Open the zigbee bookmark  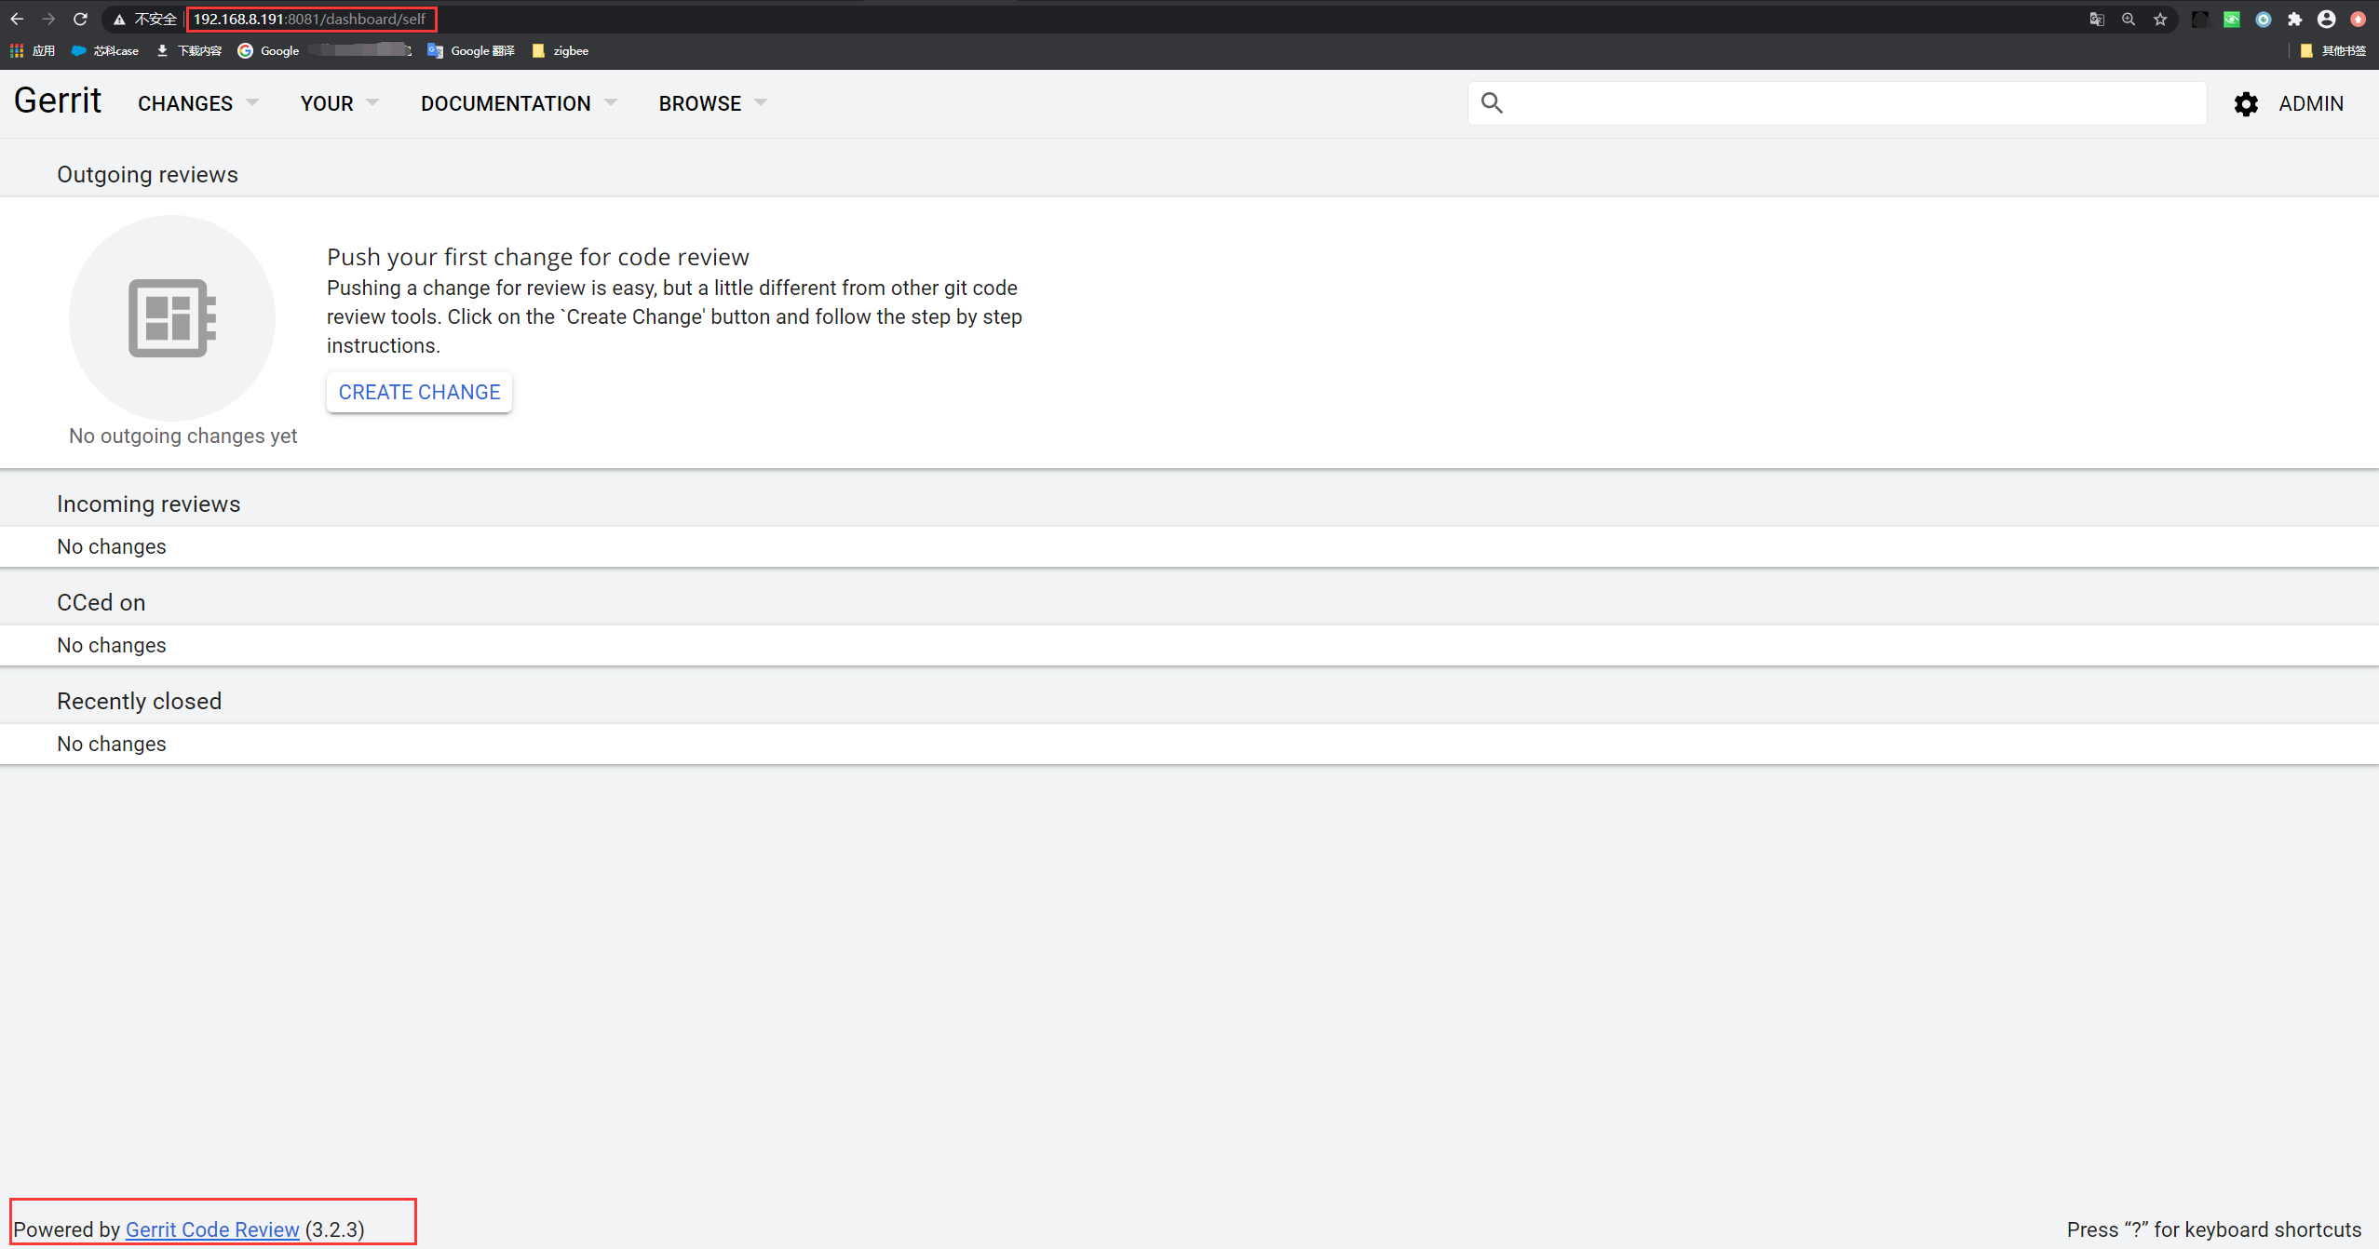pos(560,50)
